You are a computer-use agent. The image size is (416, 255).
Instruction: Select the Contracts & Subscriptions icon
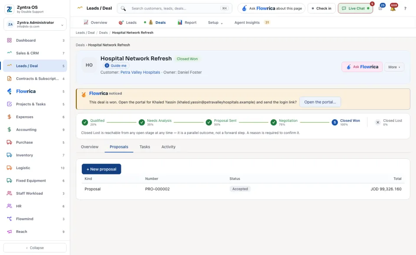(x=9, y=78)
